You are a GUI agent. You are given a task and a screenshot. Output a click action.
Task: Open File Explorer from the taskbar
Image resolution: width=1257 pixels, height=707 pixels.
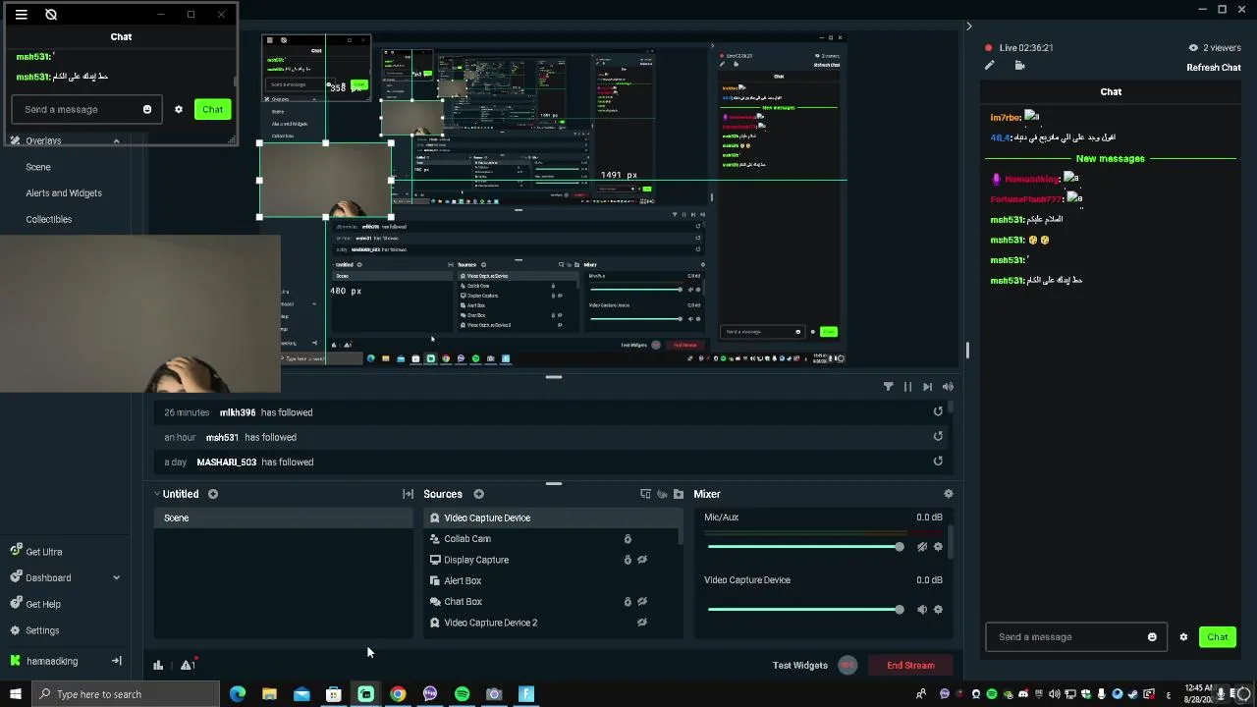pyautogui.click(x=269, y=694)
